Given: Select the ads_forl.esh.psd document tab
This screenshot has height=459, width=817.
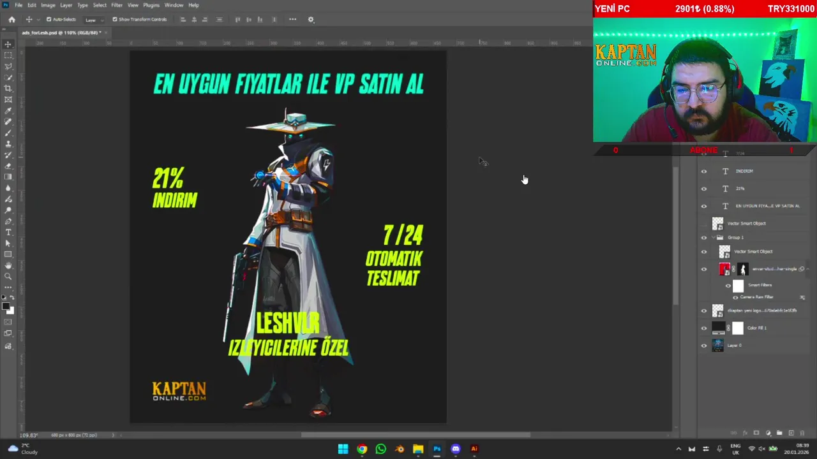Looking at the screenshot, I should coord(63,33).
